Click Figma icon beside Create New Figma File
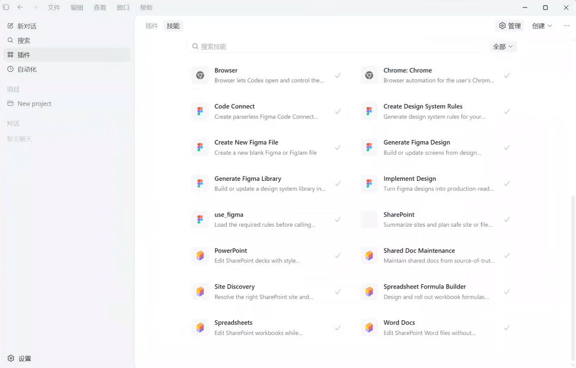This screenshot has width=576, height=368. pyautogui.click(x=200, y=147)
